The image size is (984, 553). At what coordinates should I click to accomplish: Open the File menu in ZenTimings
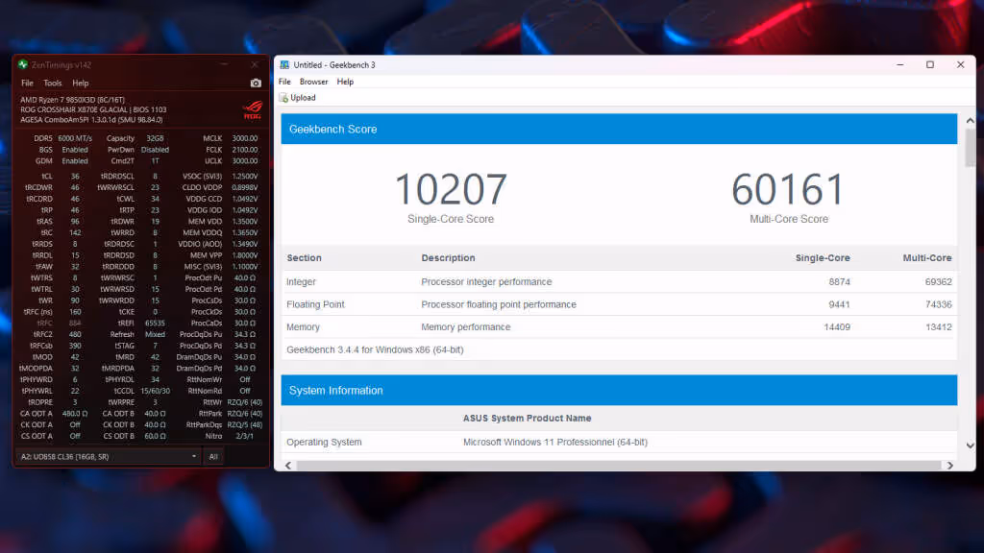[x=27, y=83]
